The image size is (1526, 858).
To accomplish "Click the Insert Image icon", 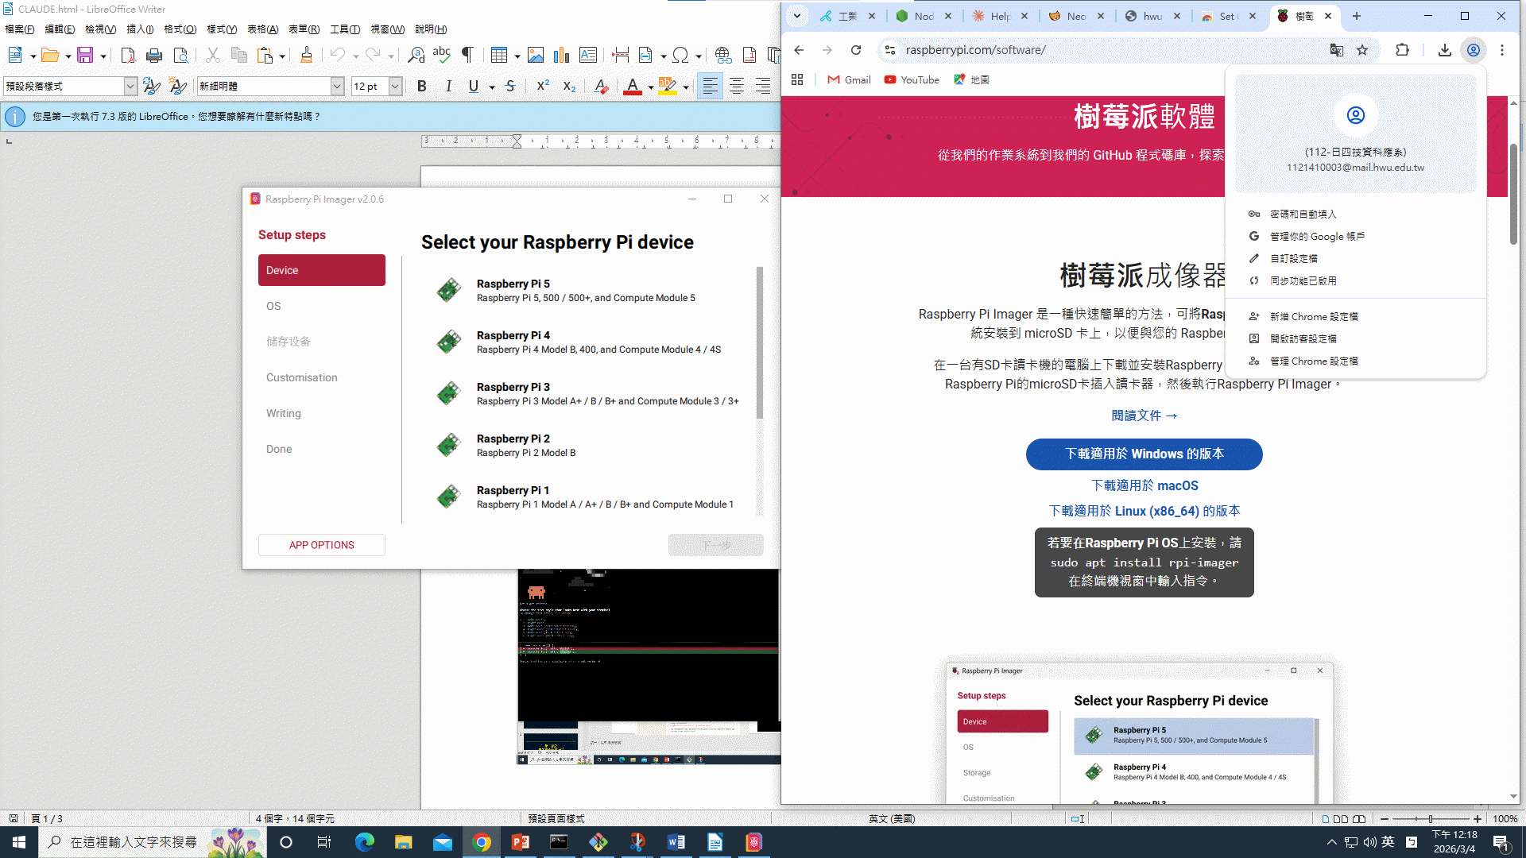I will click(536, 55).
